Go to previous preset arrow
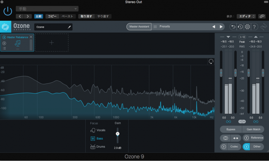This screenshot has height=161, width=269. pyautogui.click(x=20, y=16)
